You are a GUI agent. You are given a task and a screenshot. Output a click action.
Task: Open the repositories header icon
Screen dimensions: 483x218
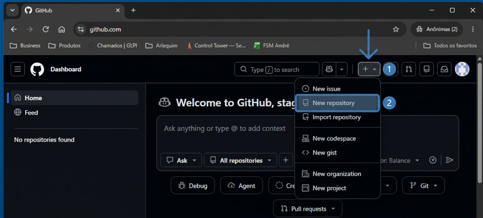point(427,69)
